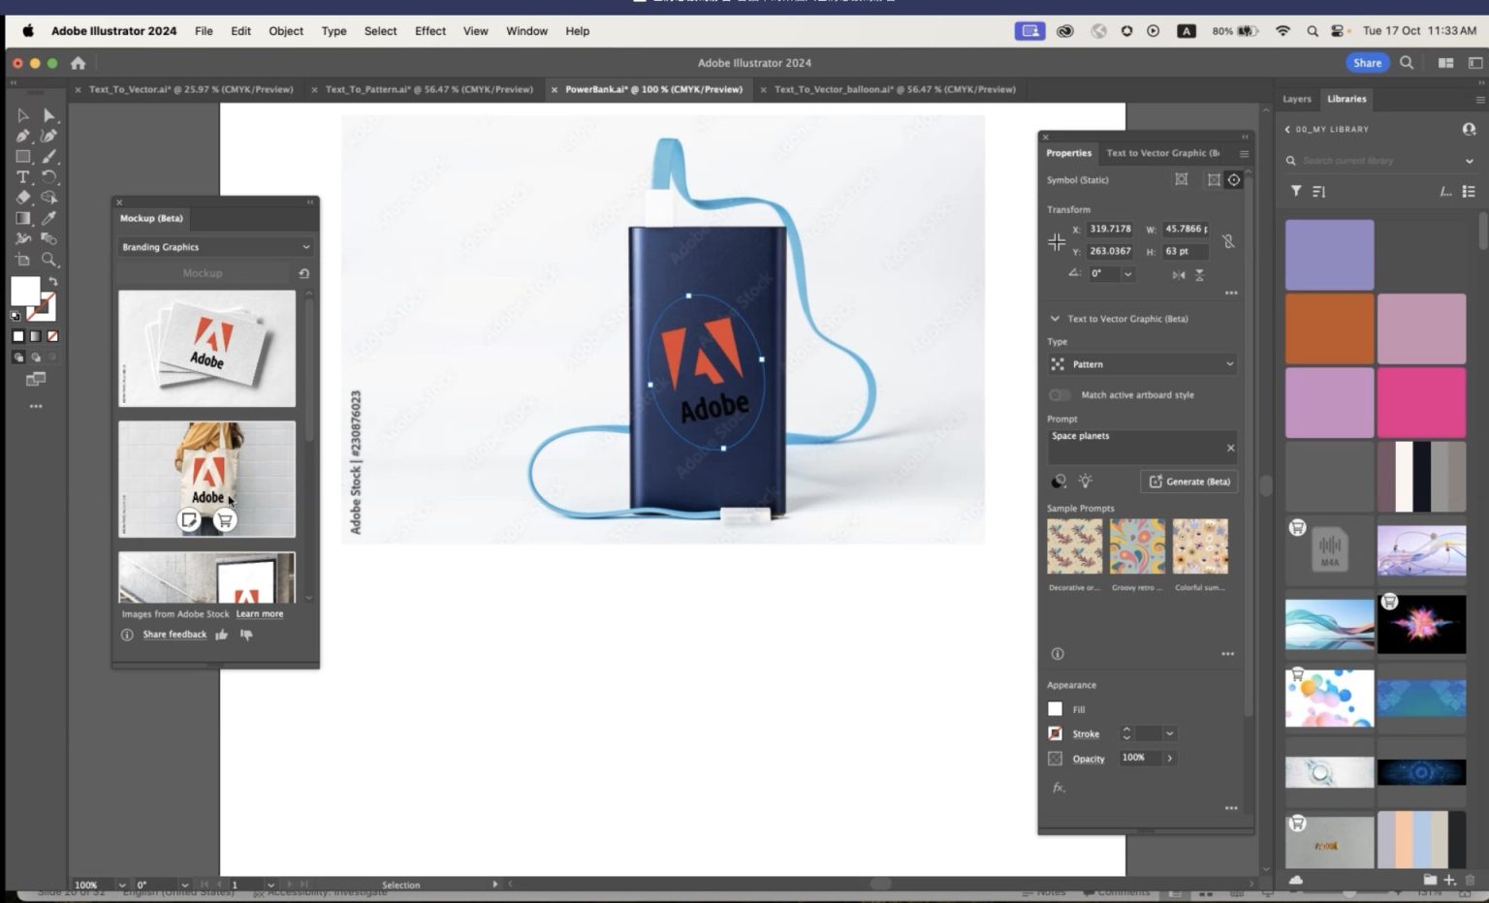Image resolution: width=1489 pixels, height=903 pixels.
Task: Open the Edit Toolbar three-dots button
Action: [36, 406]
